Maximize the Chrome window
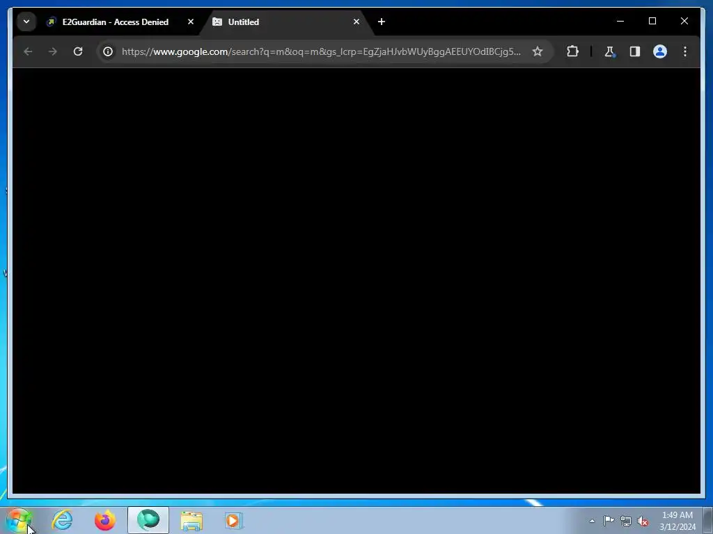 [652, 22]
